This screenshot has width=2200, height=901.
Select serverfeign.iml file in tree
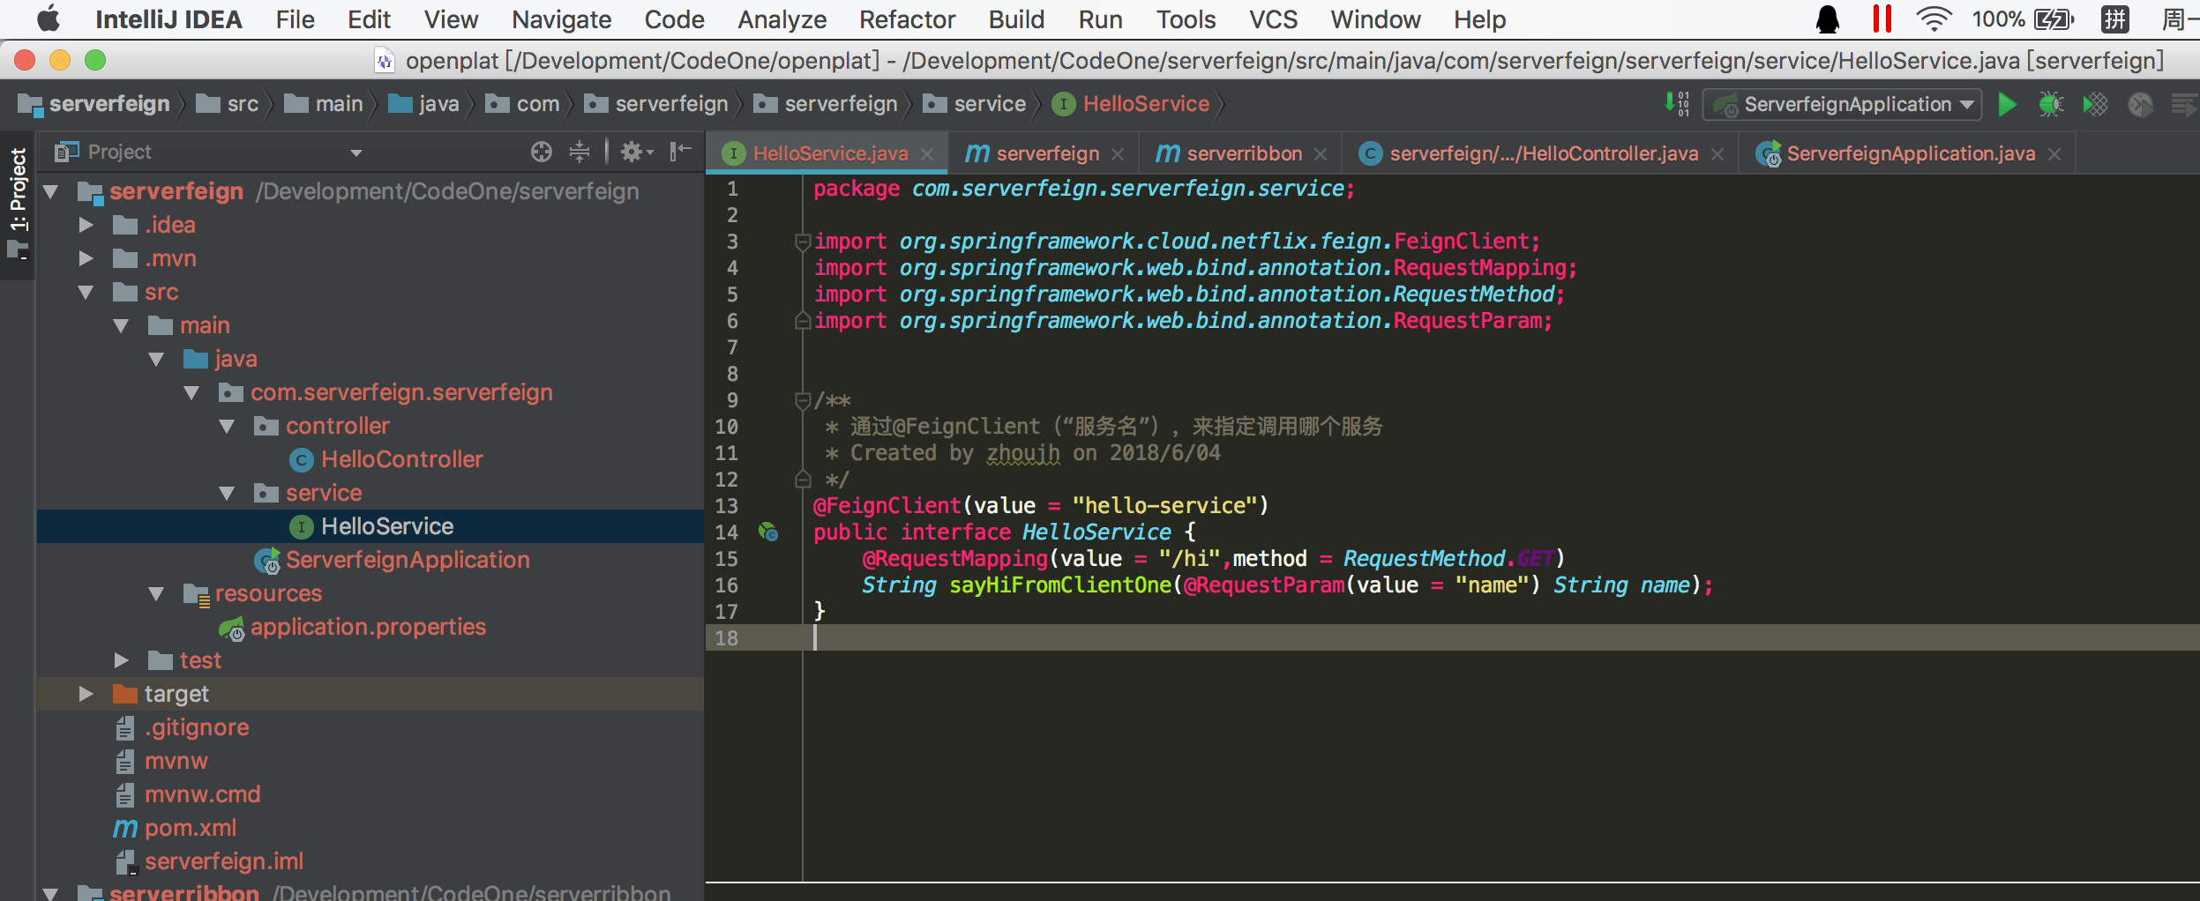[x=224, y=861]
